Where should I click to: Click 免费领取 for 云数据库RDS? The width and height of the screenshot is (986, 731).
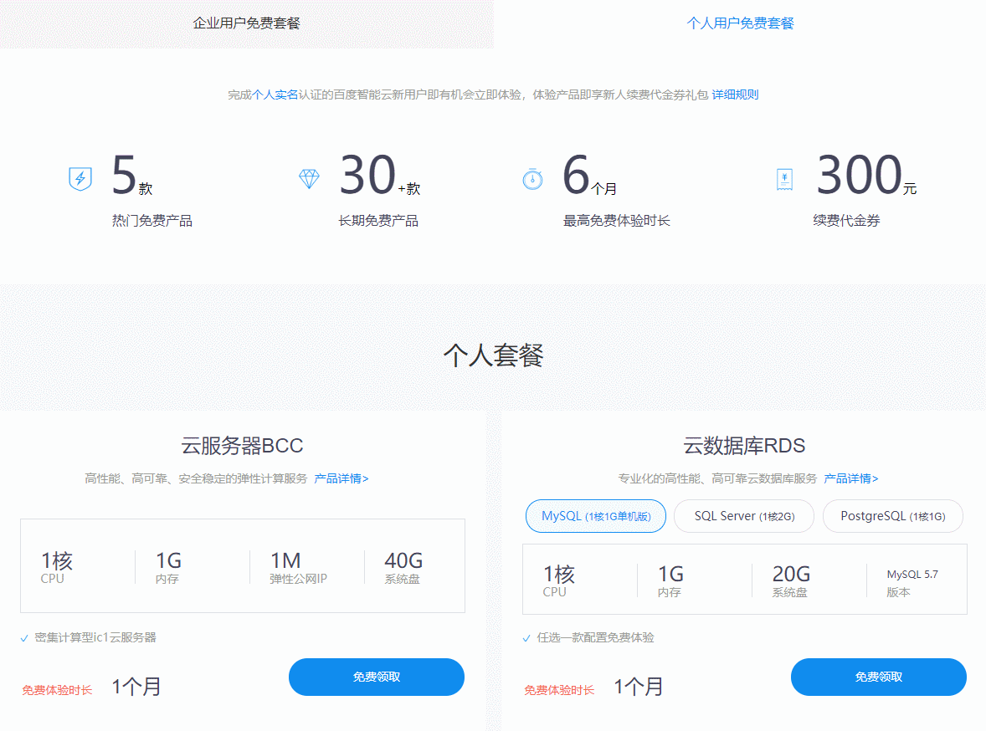click(878, 677)
